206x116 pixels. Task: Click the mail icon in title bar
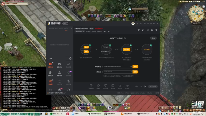click(x=138, y=24)
